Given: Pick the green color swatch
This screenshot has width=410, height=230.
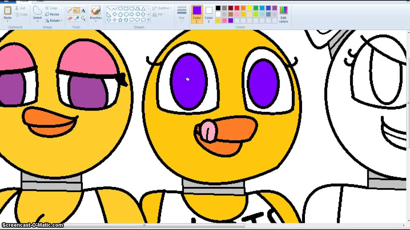Looking at the screenshot, I should tap(256, 8).
